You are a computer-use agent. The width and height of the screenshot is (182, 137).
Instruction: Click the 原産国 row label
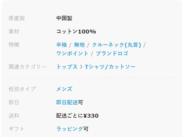click(17, 18)
